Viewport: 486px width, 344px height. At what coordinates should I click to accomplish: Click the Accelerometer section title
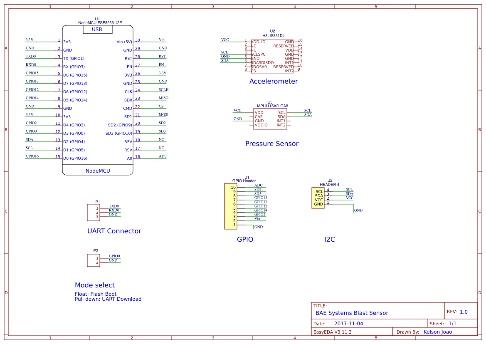point(274,81)
